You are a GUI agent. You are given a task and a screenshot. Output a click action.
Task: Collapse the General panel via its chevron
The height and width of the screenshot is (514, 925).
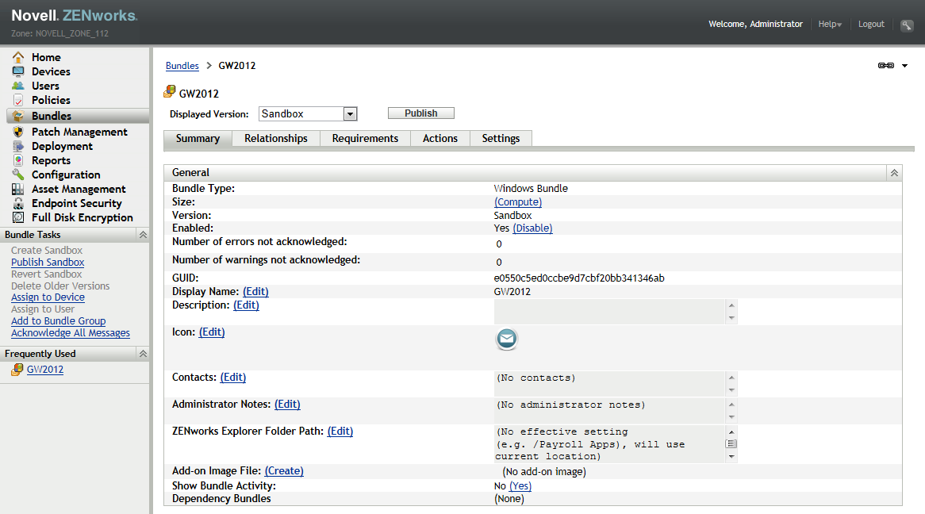(894, 172)
